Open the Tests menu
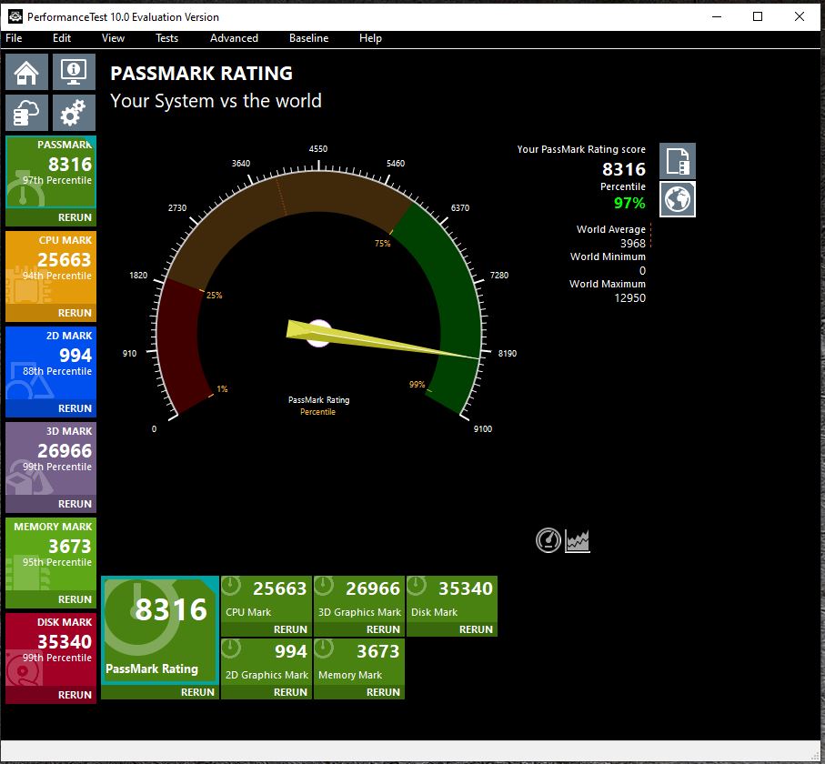This screenshot has height=764, width=825. pyautogui.click(x=166, y=38)
